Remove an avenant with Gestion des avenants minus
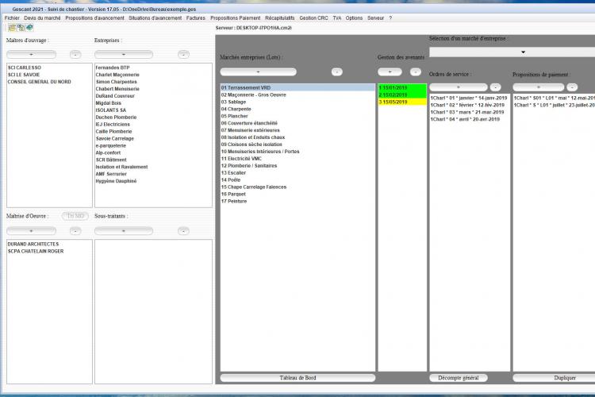Image resolution: width=595 pixels, height=397 pixels. [x=416, y=71]
